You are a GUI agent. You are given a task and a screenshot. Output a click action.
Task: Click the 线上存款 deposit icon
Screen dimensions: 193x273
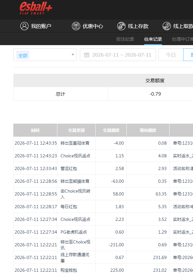[x=121, y=26]
